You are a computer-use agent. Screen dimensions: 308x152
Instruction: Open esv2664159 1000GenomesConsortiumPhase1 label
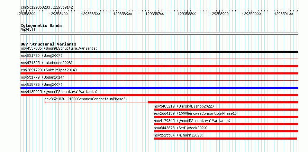click(x=195, y=113)
